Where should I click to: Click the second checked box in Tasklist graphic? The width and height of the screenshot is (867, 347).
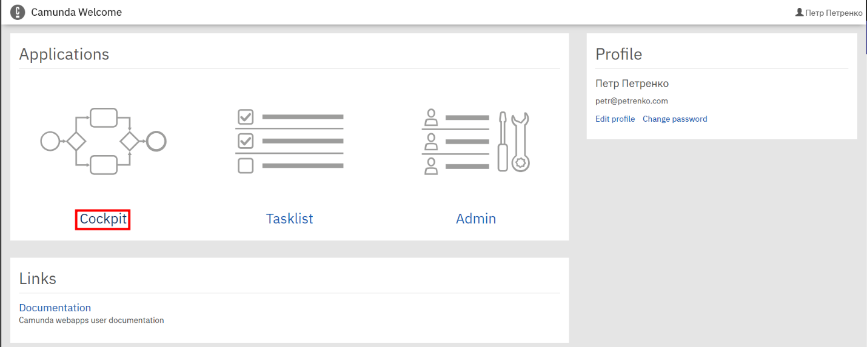click(246, 141)
